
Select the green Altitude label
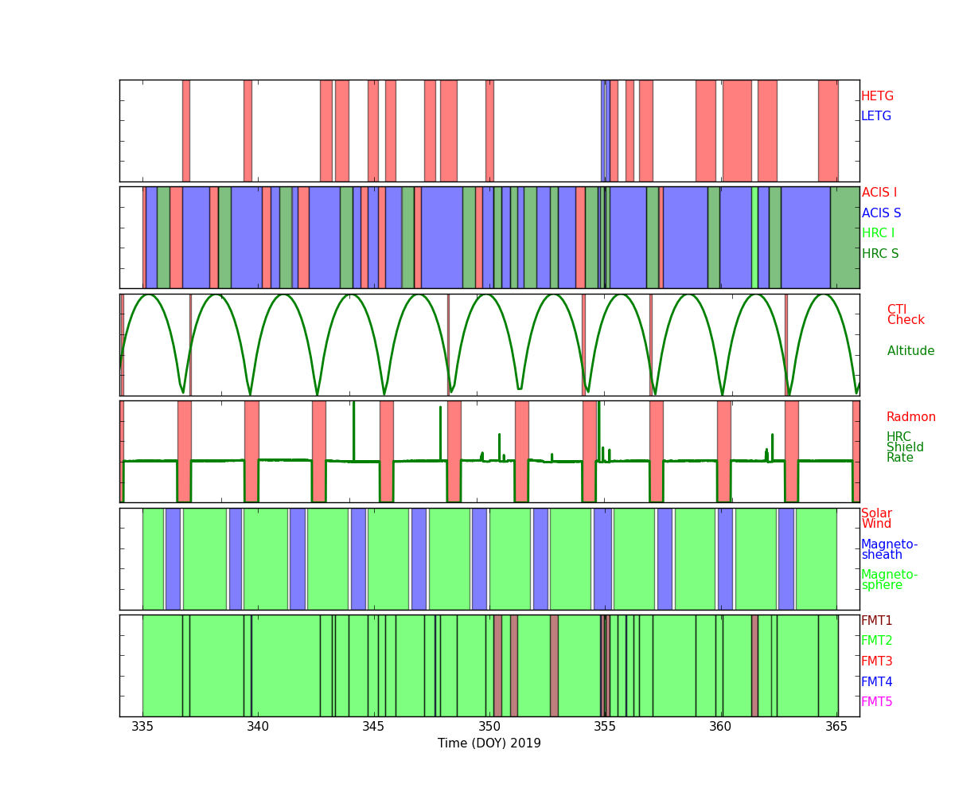pos(910,351)
